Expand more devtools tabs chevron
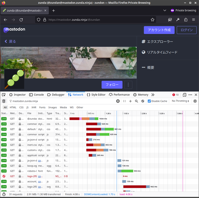This screenshot has height=198, width=199. [153, 95]
